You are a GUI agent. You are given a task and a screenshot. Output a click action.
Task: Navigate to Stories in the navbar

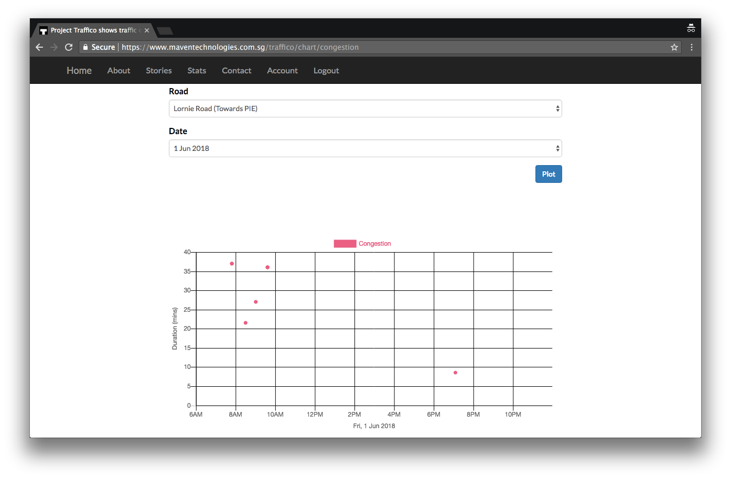pyautogui.click(x=159, y=71)
